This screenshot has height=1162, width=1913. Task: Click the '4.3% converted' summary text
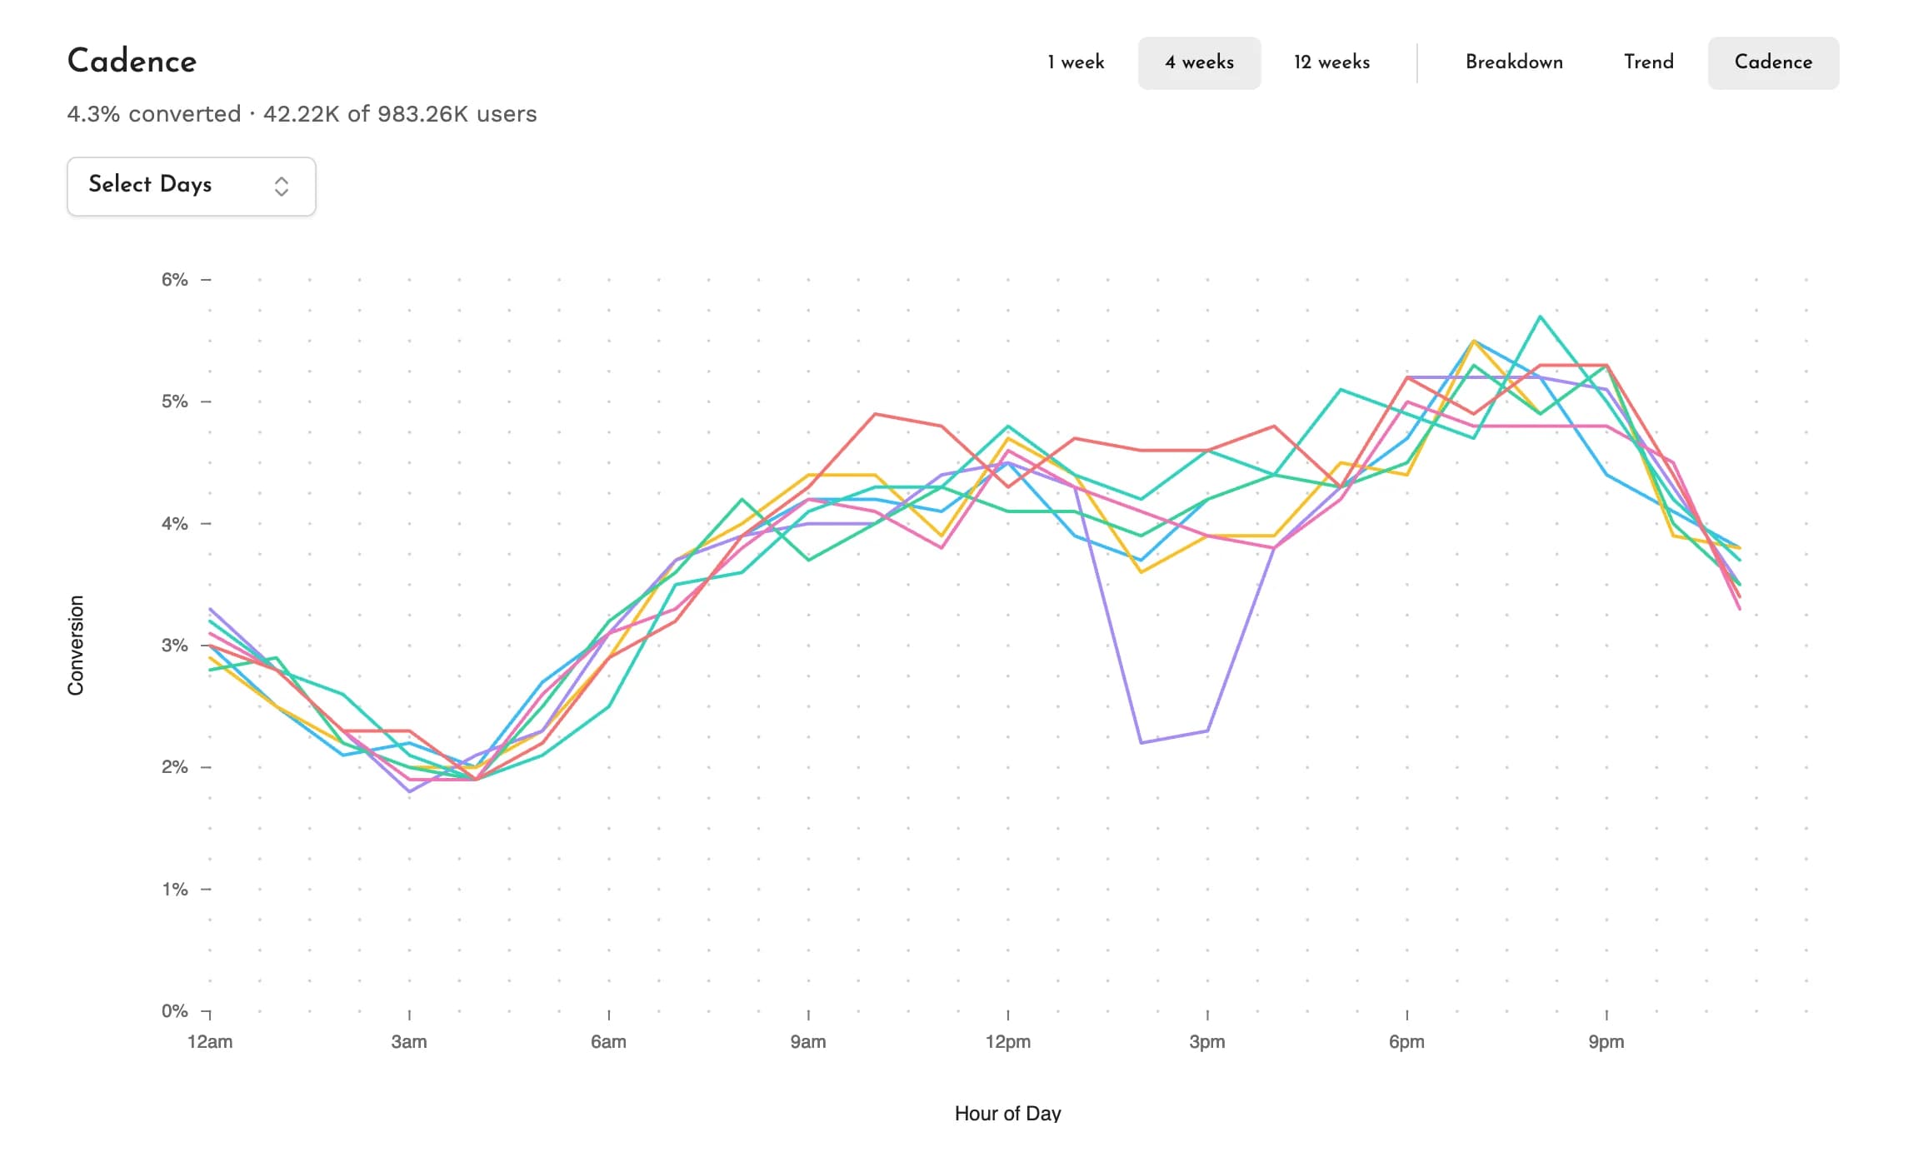[153, 114]
